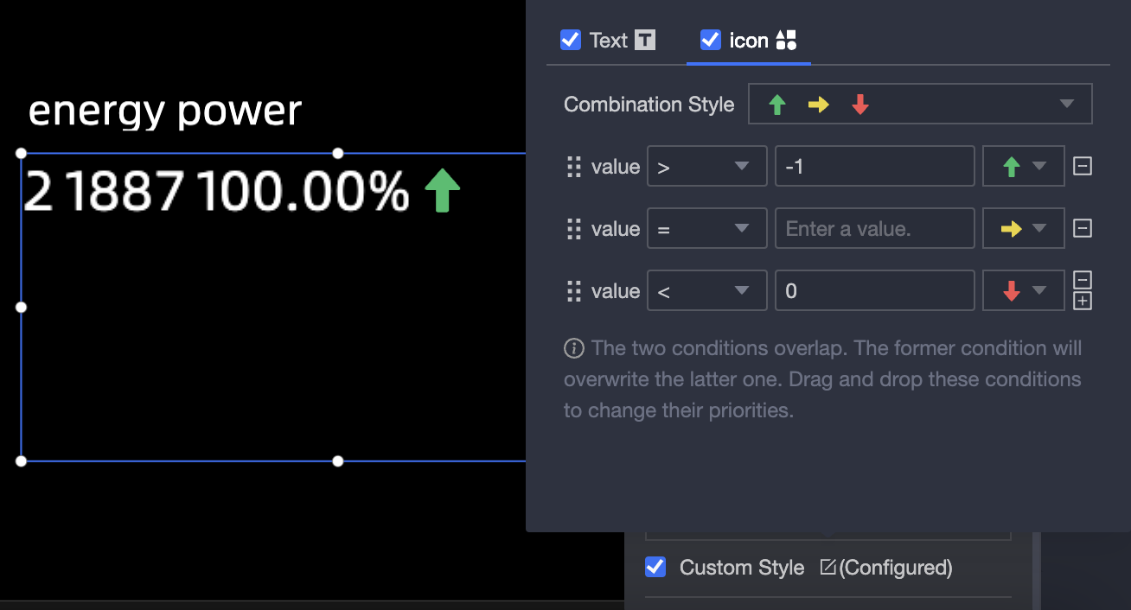Click drag handle of the equals condition row

click(573, 229)
